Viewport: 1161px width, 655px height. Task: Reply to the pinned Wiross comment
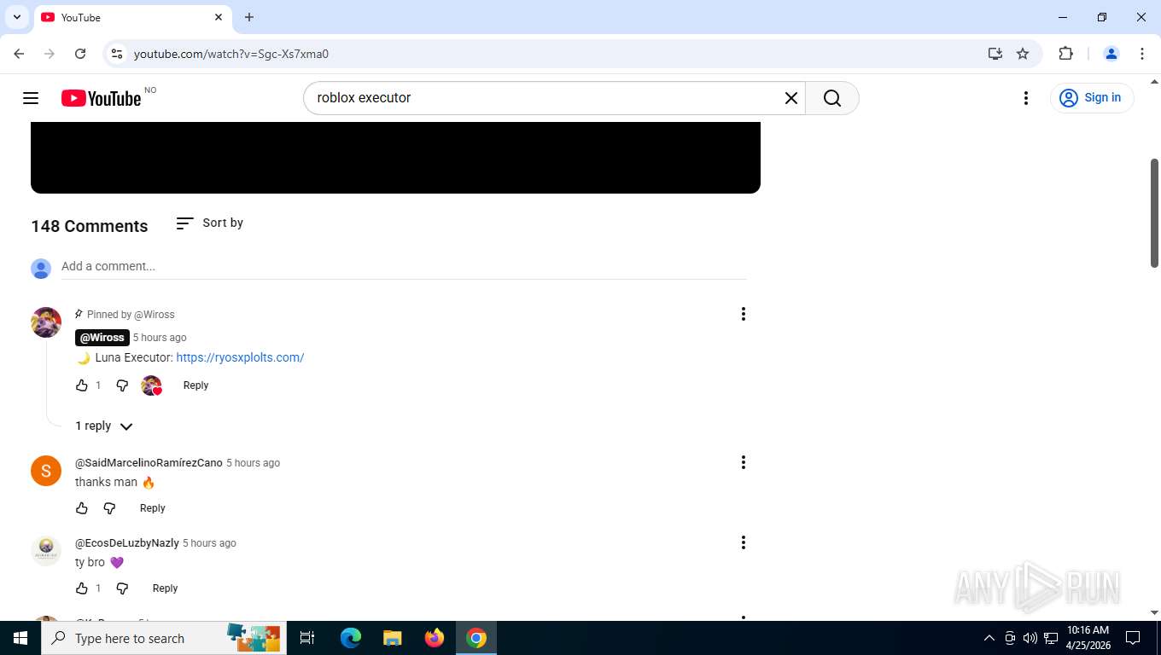coord(195,385)
